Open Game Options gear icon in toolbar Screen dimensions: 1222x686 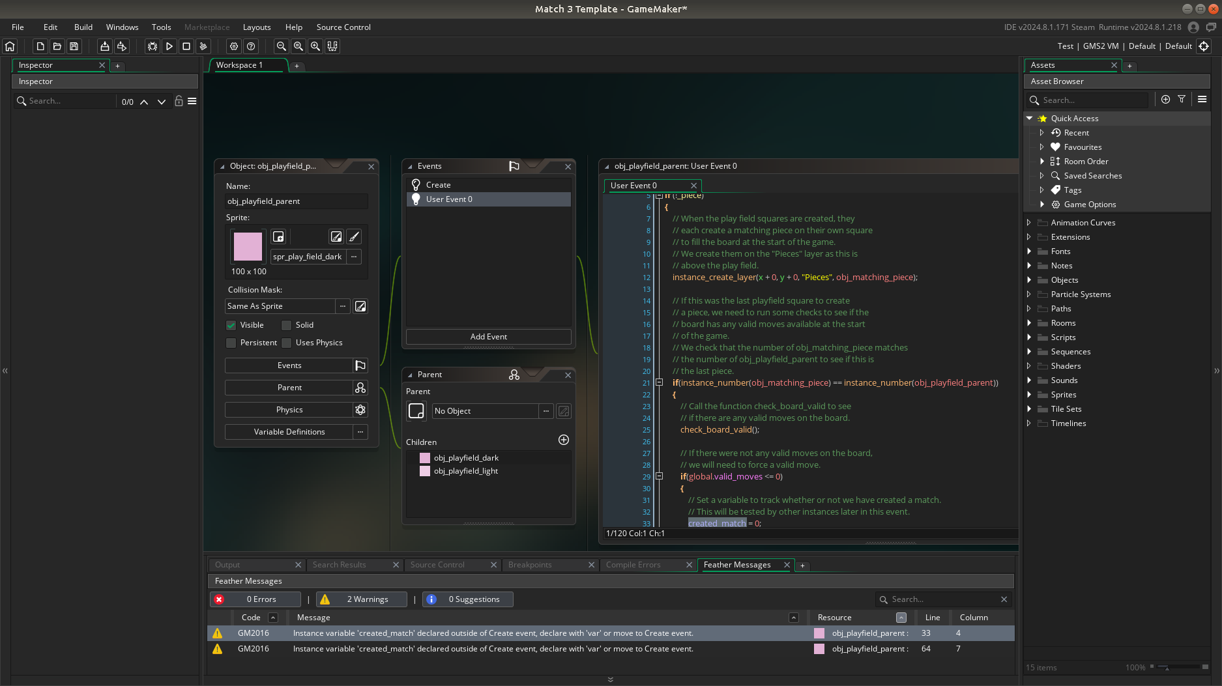(234, 46)
